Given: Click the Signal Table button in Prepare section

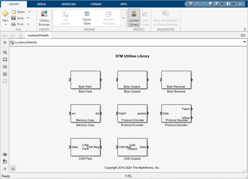Looking at the screenshot, I should click(x=87, y=18).
